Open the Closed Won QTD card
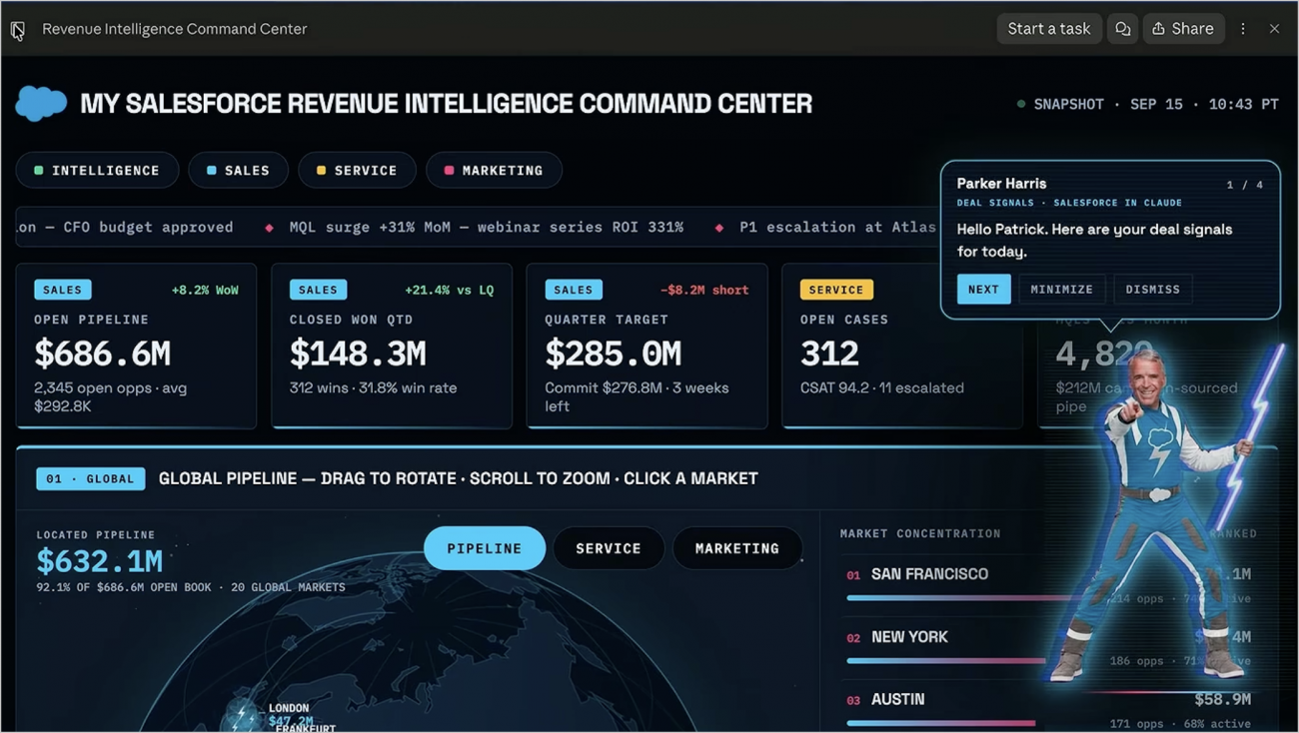The width and height of the screenshot is (1299, 733). click(x=392, y=346)
